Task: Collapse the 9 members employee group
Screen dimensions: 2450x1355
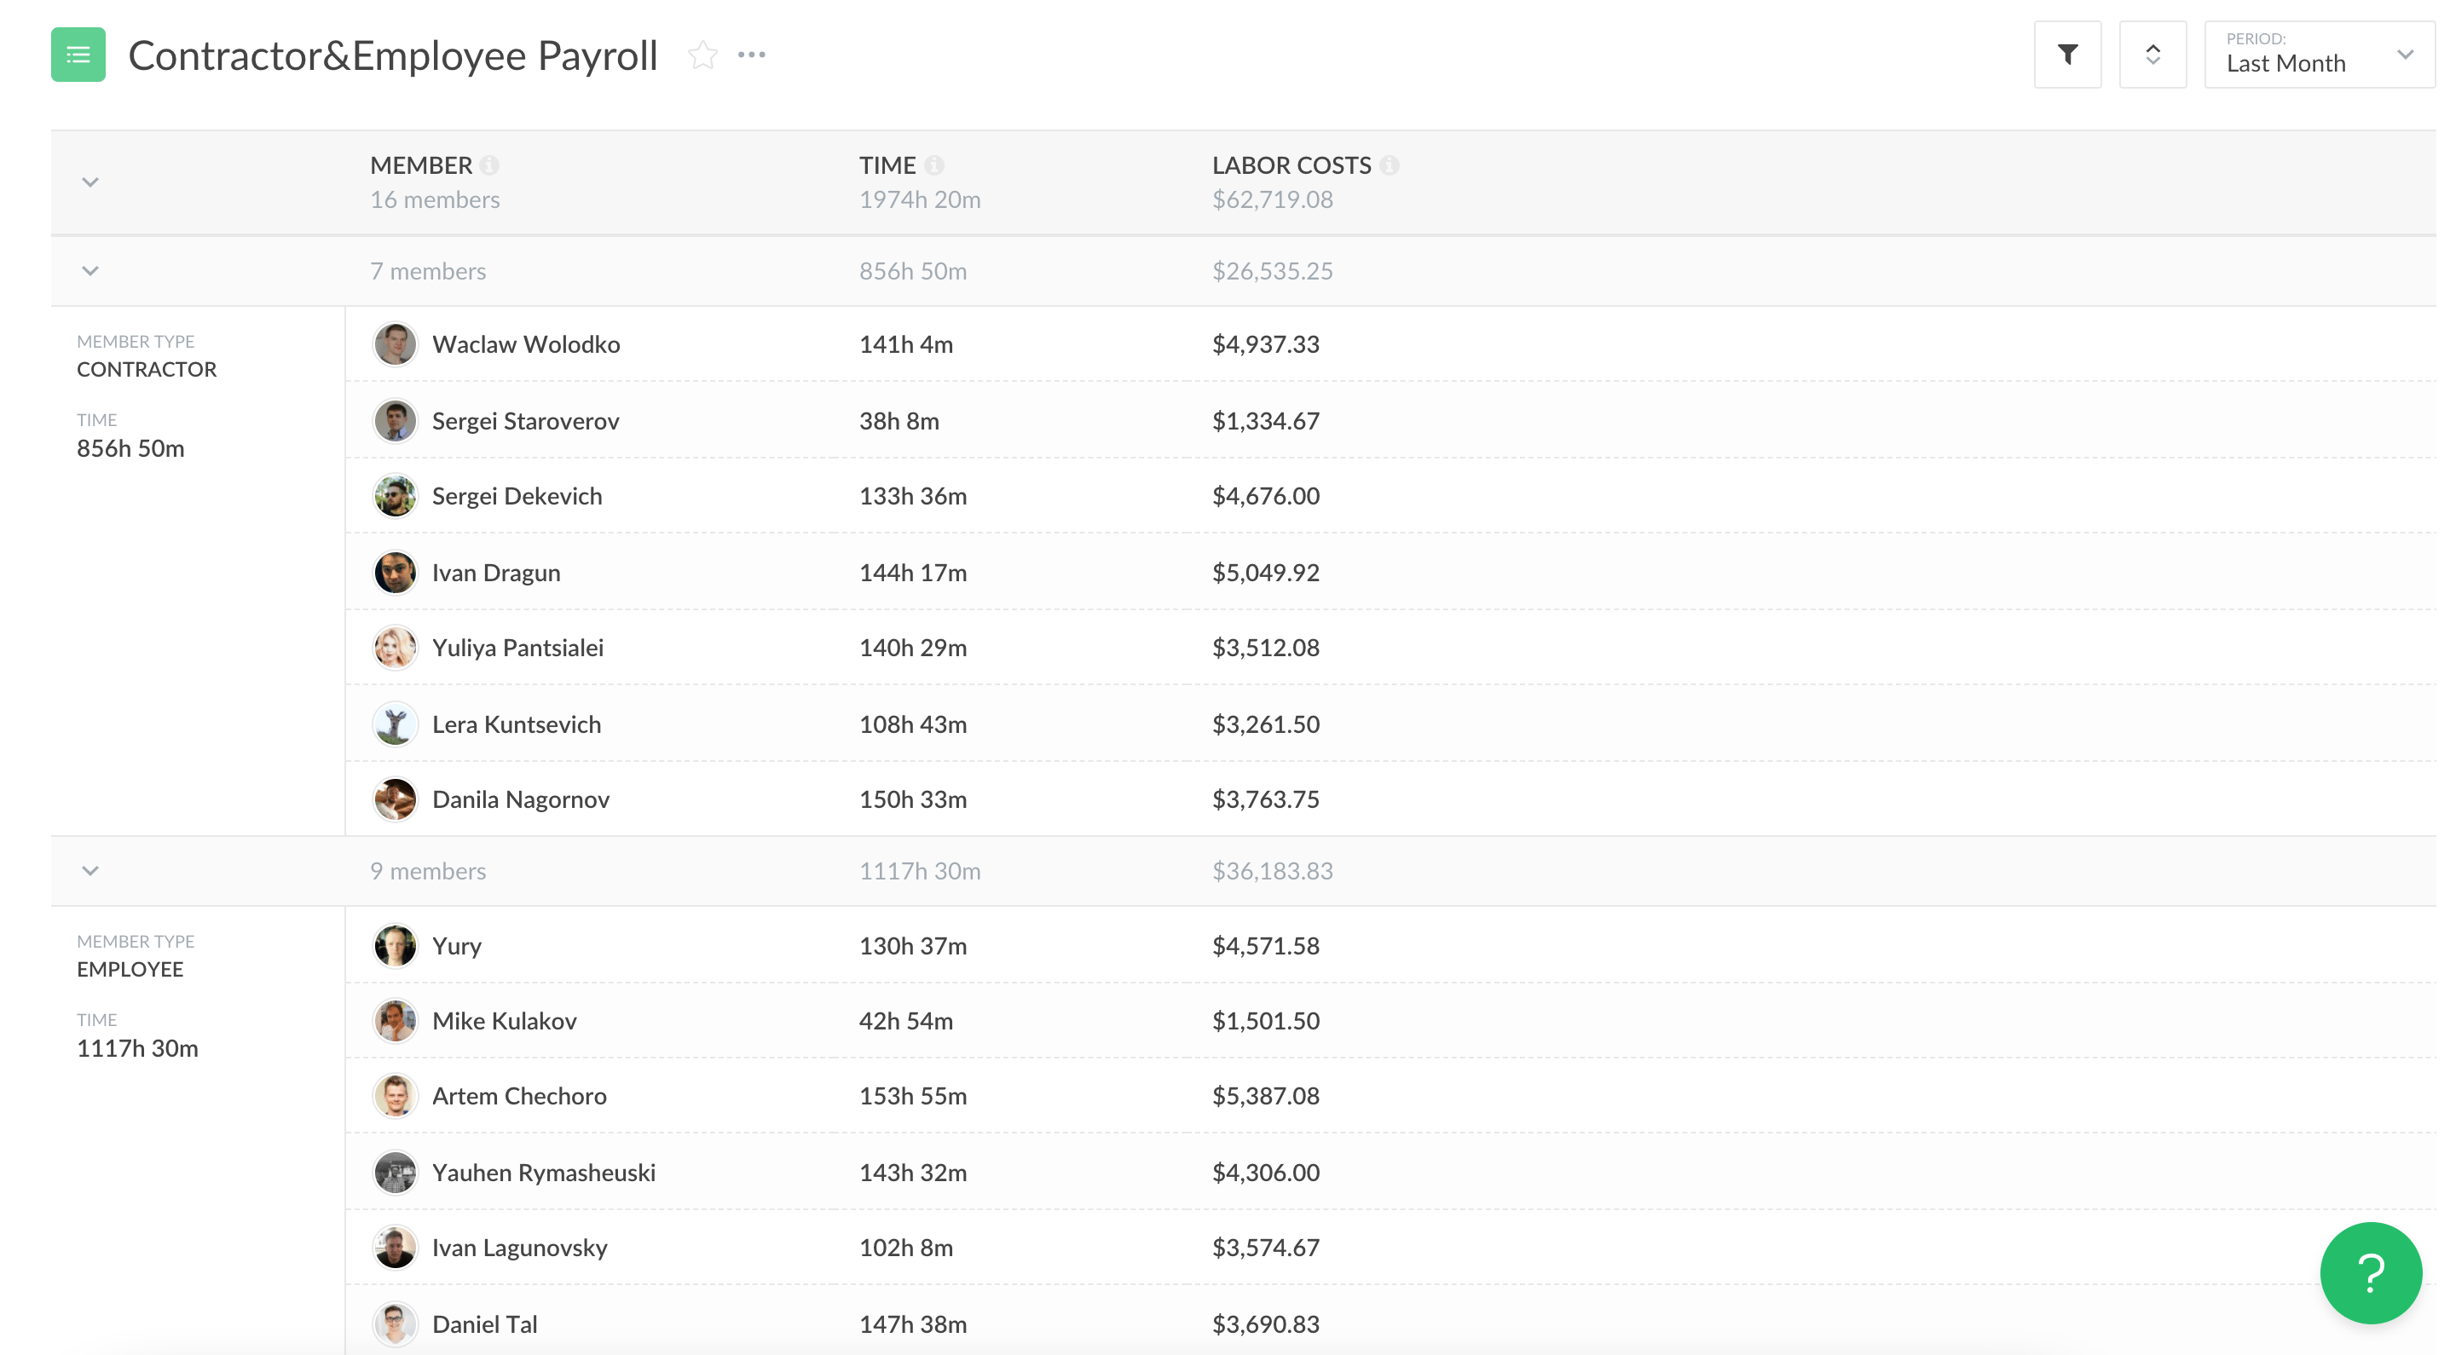Action: click(90, 870)
